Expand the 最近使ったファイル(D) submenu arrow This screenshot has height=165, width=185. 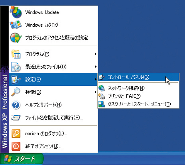pyautogui.click(x=96, y=67)
